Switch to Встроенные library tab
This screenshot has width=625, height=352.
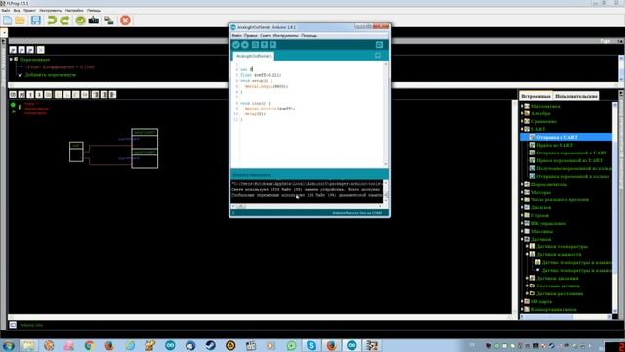(536, 96)
